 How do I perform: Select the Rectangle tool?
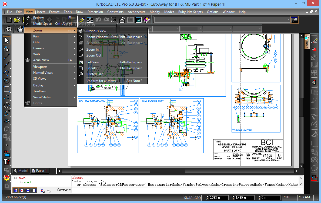point(6,89)
